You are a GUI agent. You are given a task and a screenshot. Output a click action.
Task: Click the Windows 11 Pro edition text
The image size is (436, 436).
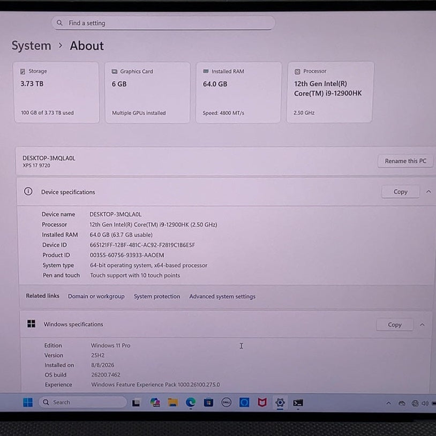pyautogui.click(x=110, y=345)
